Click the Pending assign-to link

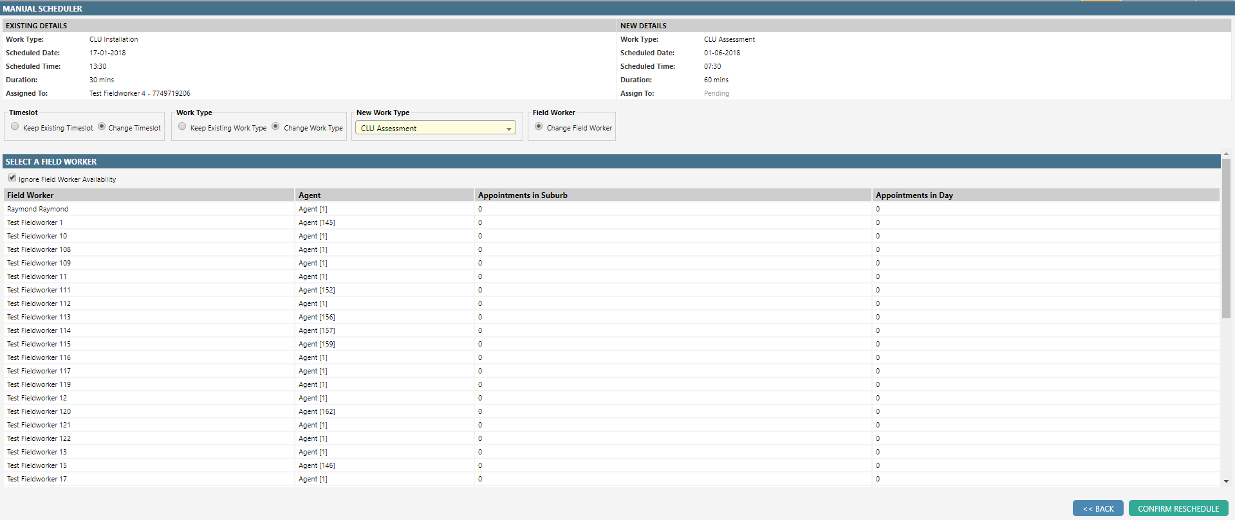tap(716, 93)
